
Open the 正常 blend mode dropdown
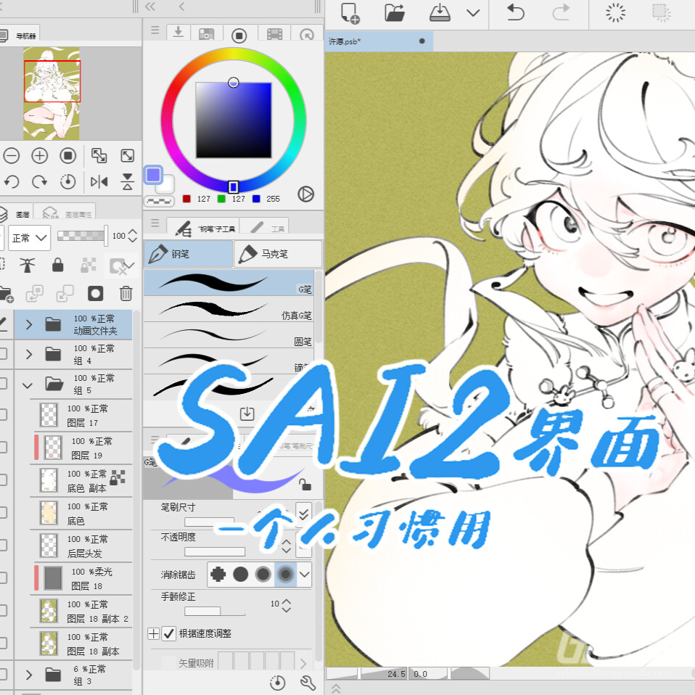pyautogui.click(x=29, y=237)
